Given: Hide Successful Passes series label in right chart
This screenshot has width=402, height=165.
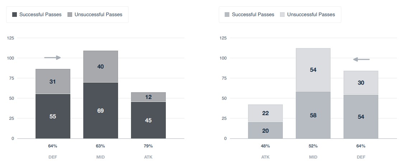Looking at the screenshot, I should [253, 15].
